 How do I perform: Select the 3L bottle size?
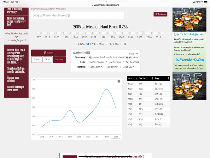pos(107,44)
